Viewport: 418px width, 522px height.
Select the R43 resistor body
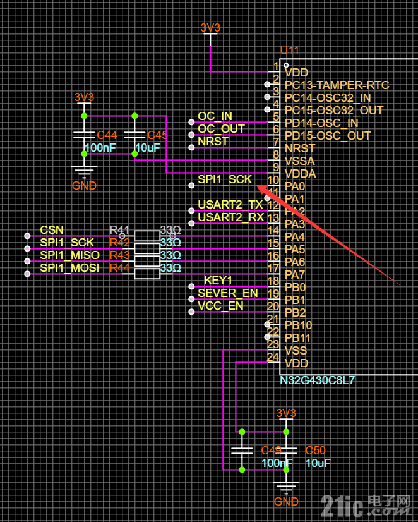(147, 262)
